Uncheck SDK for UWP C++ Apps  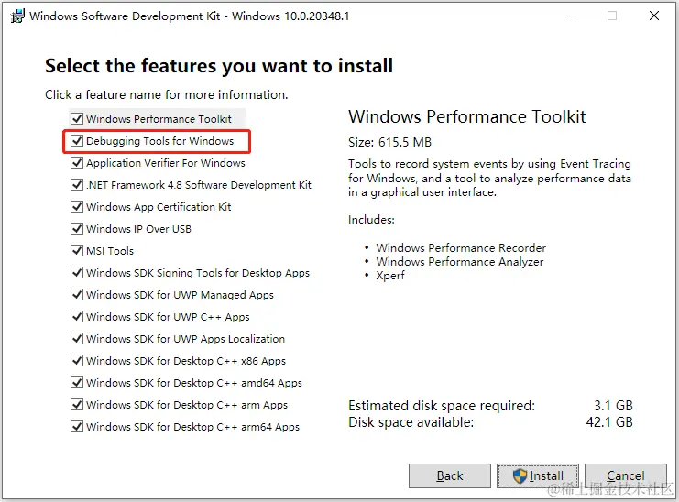(x=77, y=317)
